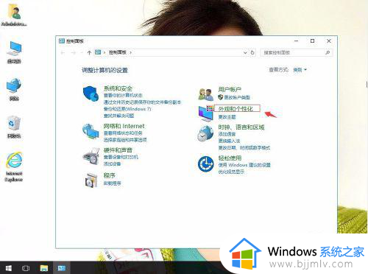Open 使用 Windows 建议的设置 link
Image resolution: width=368 pixels, height=274 pixels.
pos(244,165)
